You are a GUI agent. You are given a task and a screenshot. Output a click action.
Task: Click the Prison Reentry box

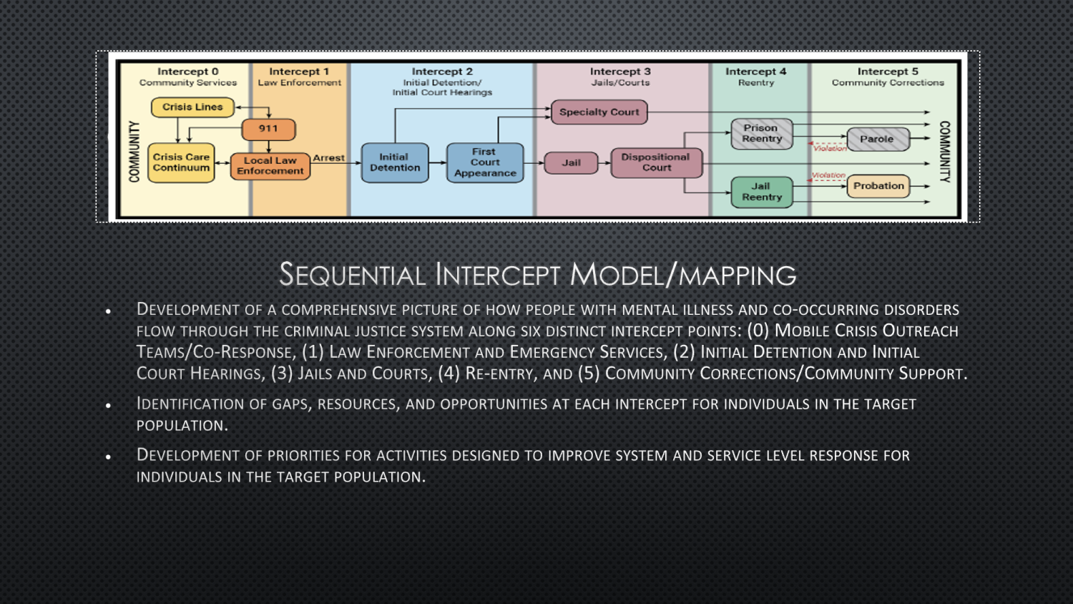coord(761,134)
